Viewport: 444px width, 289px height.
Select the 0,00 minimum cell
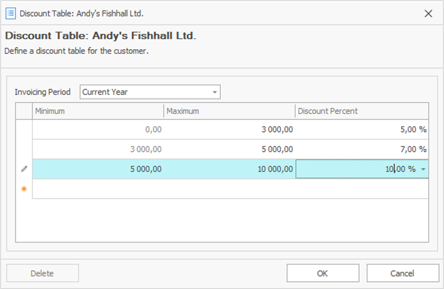[98, 129]
